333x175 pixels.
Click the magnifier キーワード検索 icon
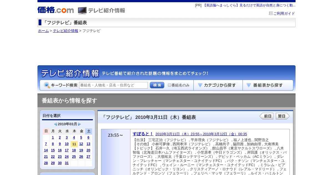47,85
